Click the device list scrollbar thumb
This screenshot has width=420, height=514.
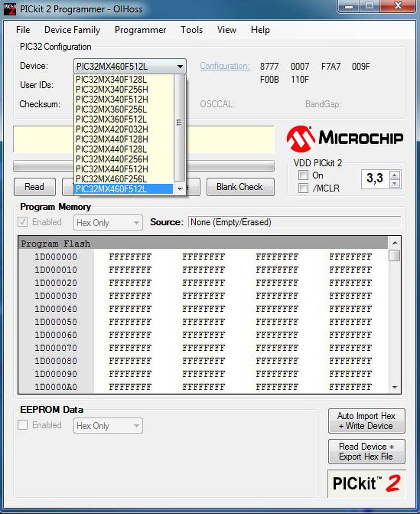click(x=179, y=127)
